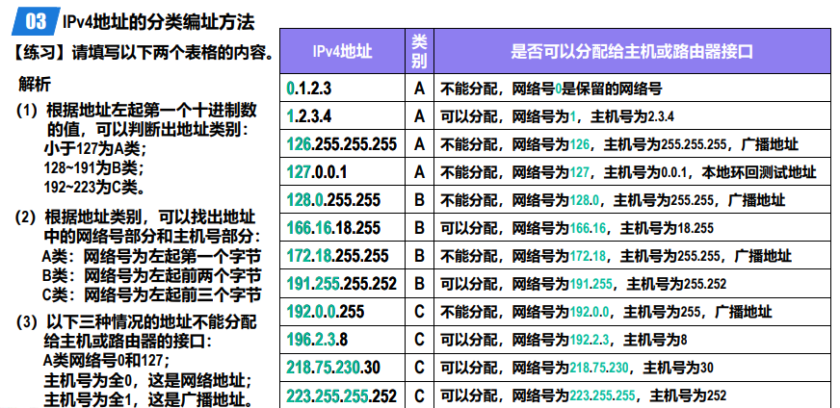Select the 192.0.0.255 address cell
The height and width of the screenshot is (408, 840).
tap(326, 312)
